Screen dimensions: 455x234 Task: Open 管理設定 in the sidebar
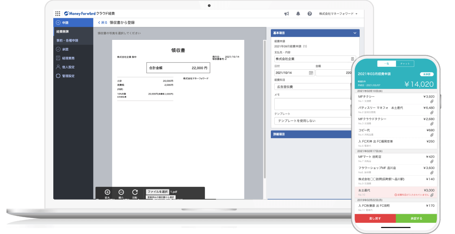[73, 76]
